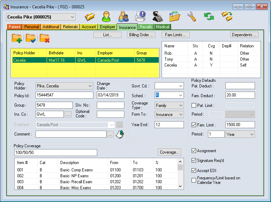The width and height of the screenshot is (271, 202).
Task: Click the add policy folder icon
Action: (17, 38)
